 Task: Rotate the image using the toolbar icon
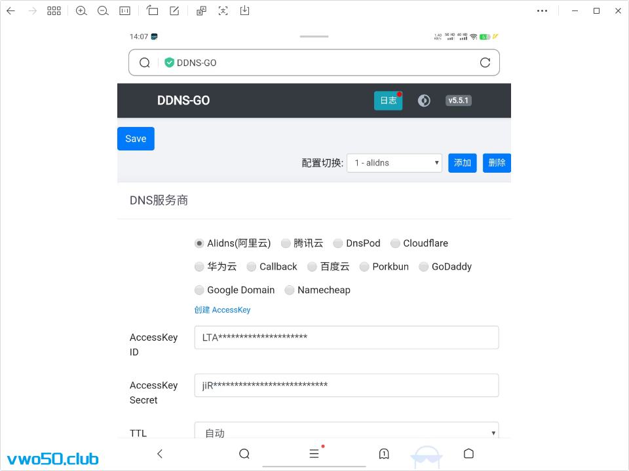(x=153, y=11)
